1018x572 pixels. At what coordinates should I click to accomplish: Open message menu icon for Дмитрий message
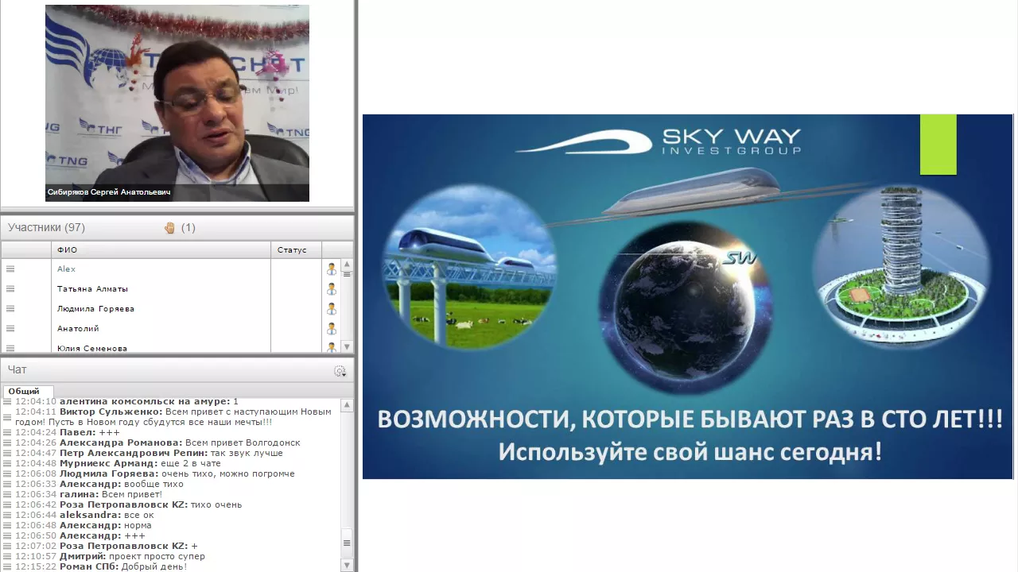(x=8, y=556)
